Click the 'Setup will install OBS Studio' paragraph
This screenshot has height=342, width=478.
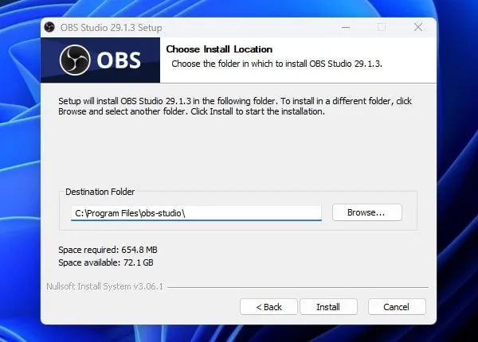pos(235,107)
